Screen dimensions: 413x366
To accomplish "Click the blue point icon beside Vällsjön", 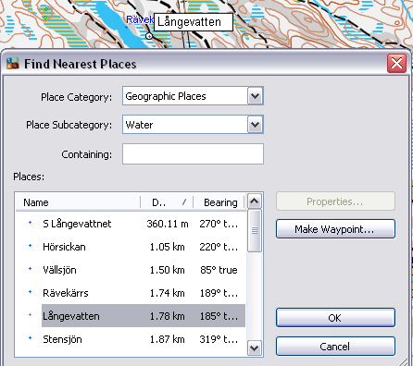I will 31,269.
